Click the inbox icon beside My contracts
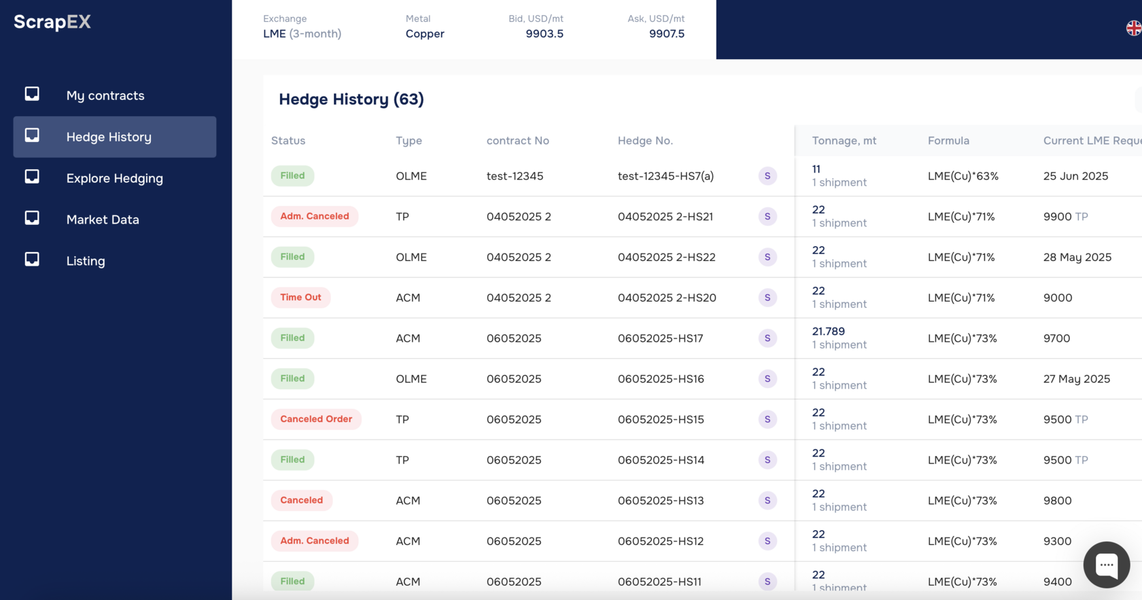This screenshot has width=1142, height=600. (32, 94)
